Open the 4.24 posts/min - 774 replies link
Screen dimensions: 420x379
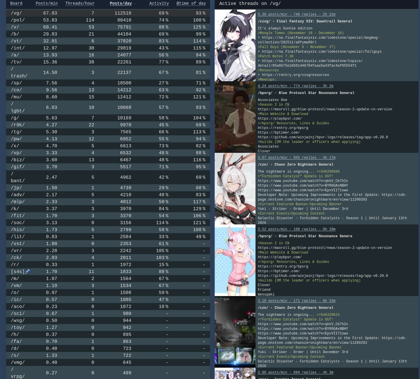click(x=295, y=86)
